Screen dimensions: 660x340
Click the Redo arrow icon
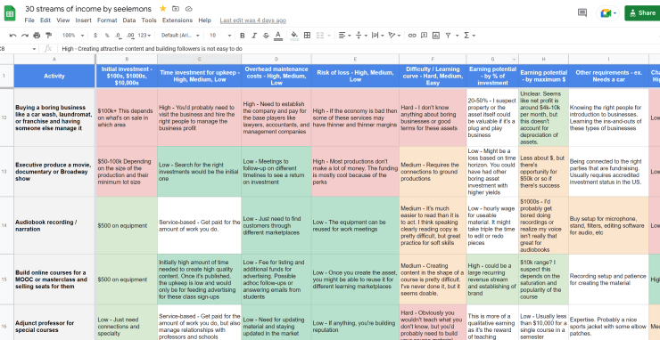tap(25, 36)
